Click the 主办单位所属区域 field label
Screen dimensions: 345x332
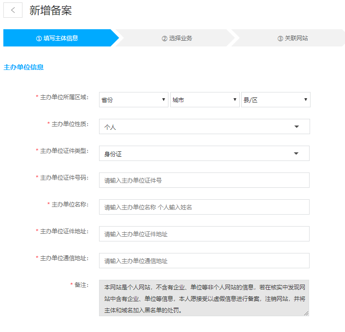[64, 97]
